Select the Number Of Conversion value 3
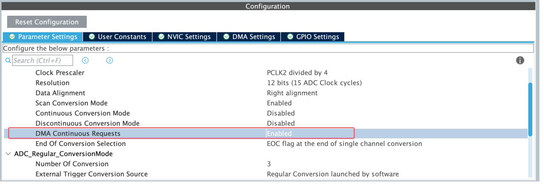The height and width of the screenshot is (186, 544). click(x=269, y=164)
